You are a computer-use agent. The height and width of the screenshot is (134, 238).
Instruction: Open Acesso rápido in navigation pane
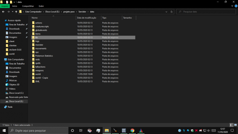click(x=14, y=21)
